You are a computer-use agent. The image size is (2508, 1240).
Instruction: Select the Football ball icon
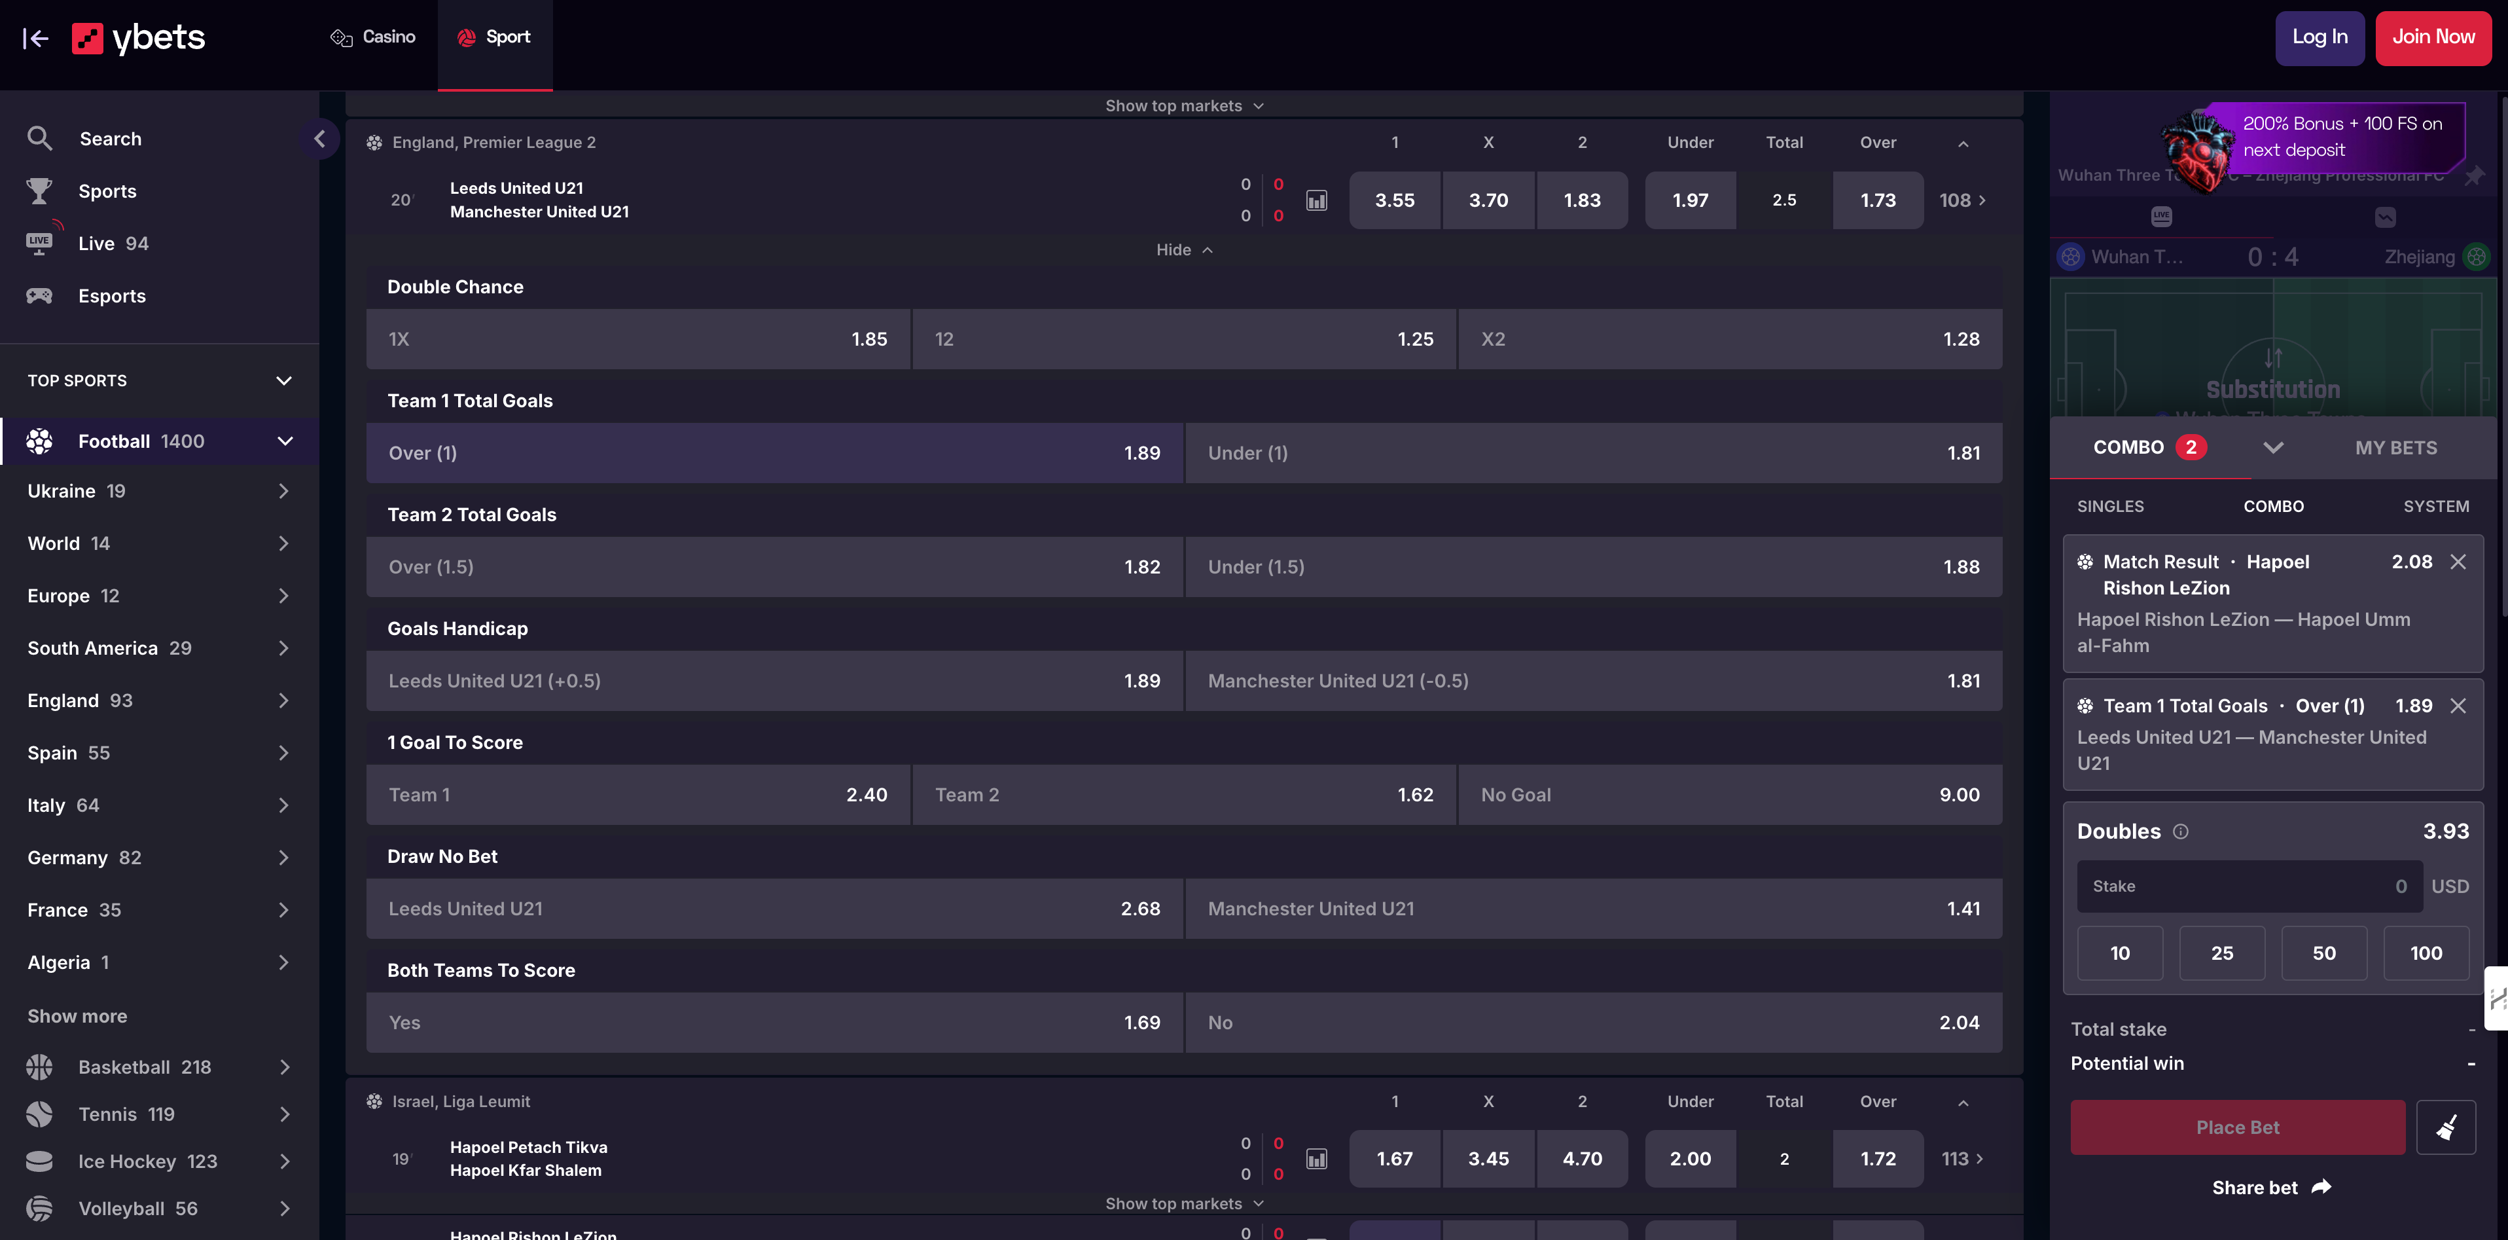click(x=39, y=441)
